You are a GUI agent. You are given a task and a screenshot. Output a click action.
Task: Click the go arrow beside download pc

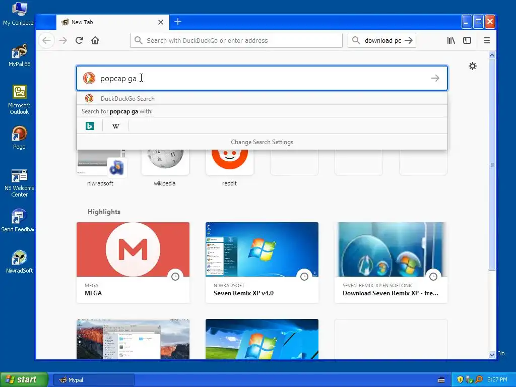[408, 40]
